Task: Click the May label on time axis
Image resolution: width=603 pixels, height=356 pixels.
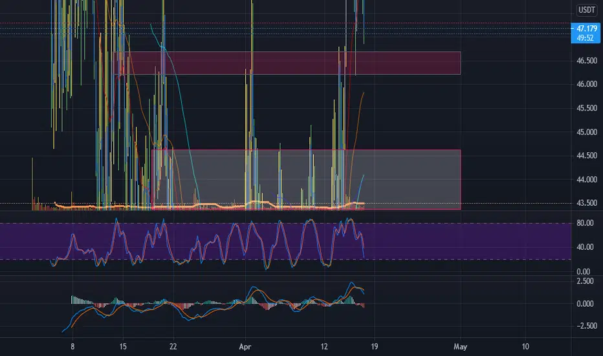Action: pos(460,346)
